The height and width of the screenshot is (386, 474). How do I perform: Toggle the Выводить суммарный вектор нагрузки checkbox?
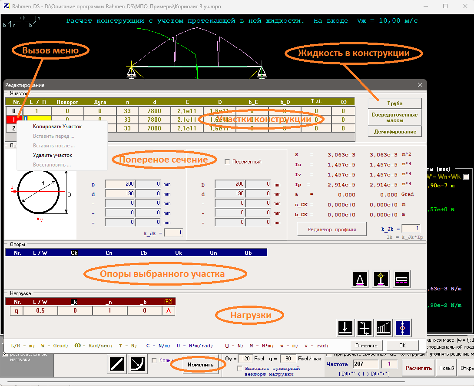coord(240,369)
